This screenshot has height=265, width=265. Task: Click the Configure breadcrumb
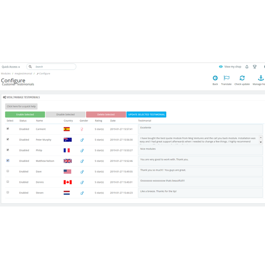[43, 74]
